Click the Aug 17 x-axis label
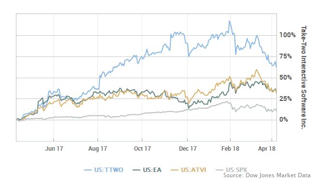The width and height of the screenshot is (329, 184). 97,149
